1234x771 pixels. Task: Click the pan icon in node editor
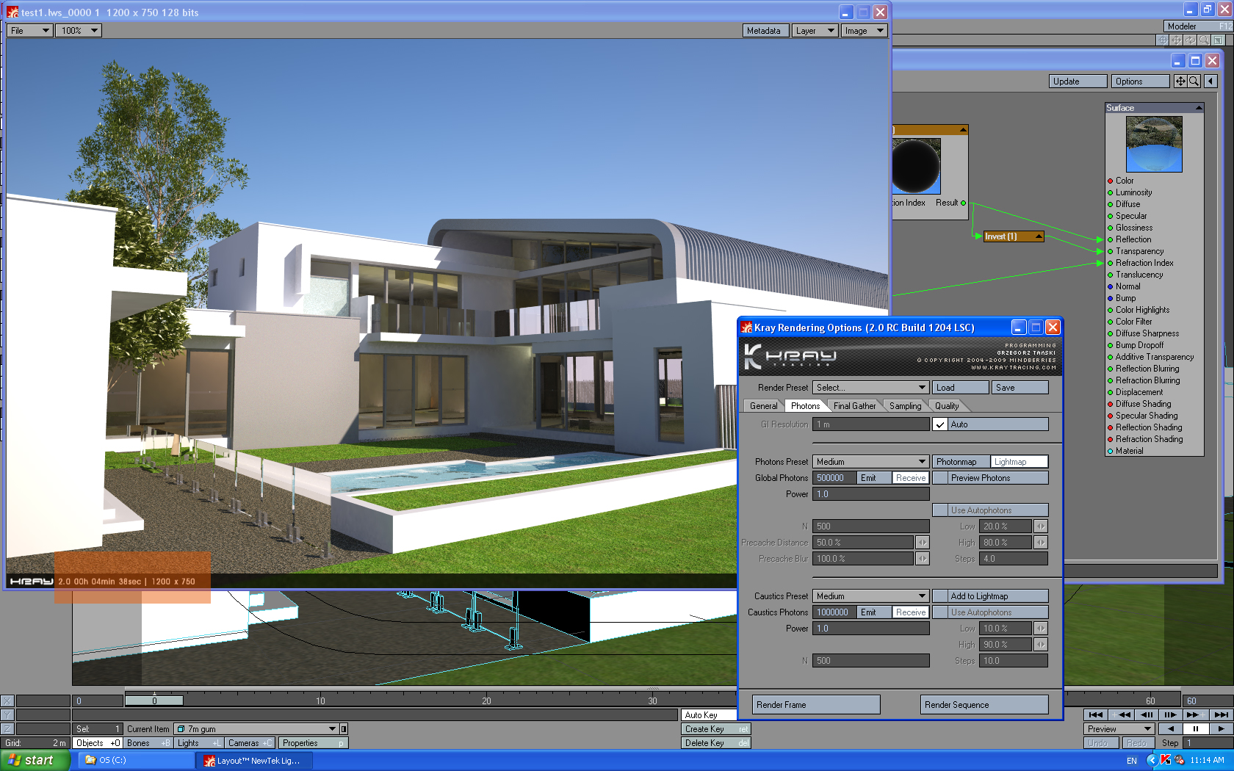pos(1180,82)
